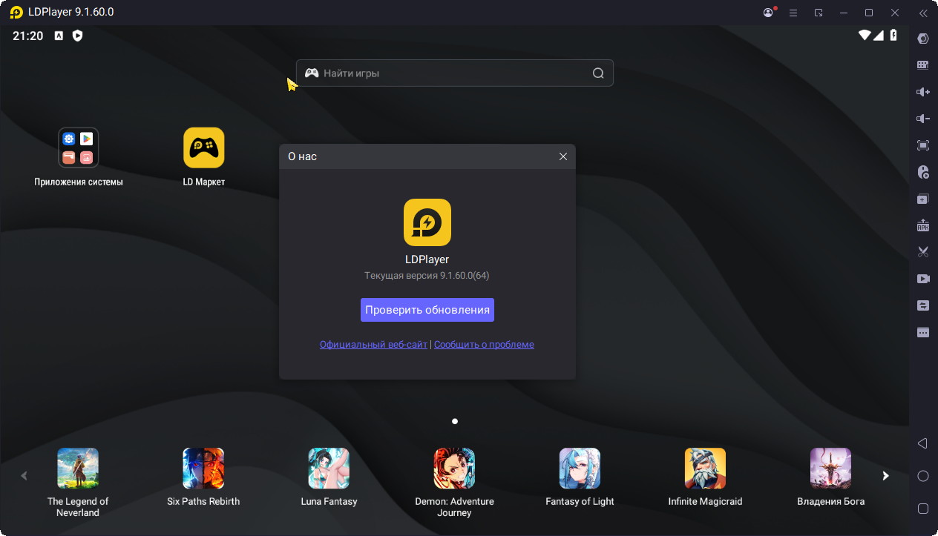Open multi-instance manager plus icon in sidebar
Screen dimensions: 938x536
coord(923,199)
